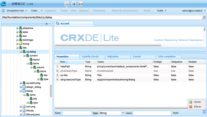Click the timing folder icon in the tree

(20, 44)
